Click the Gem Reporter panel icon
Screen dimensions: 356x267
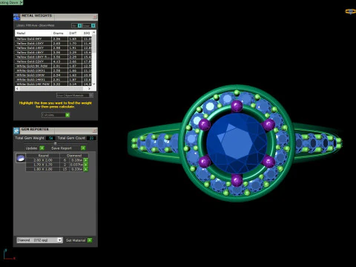(x=16, y=131)
